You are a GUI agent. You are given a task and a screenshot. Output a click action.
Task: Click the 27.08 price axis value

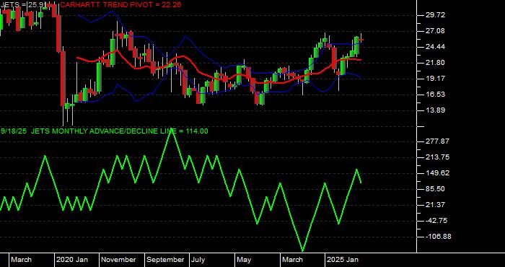pyautogui.click(x=435, y=31)
